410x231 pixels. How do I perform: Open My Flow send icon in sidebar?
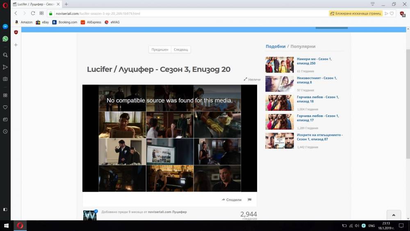[x=5, y=67]
